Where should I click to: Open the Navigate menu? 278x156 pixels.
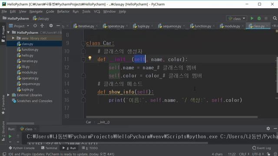36,12
